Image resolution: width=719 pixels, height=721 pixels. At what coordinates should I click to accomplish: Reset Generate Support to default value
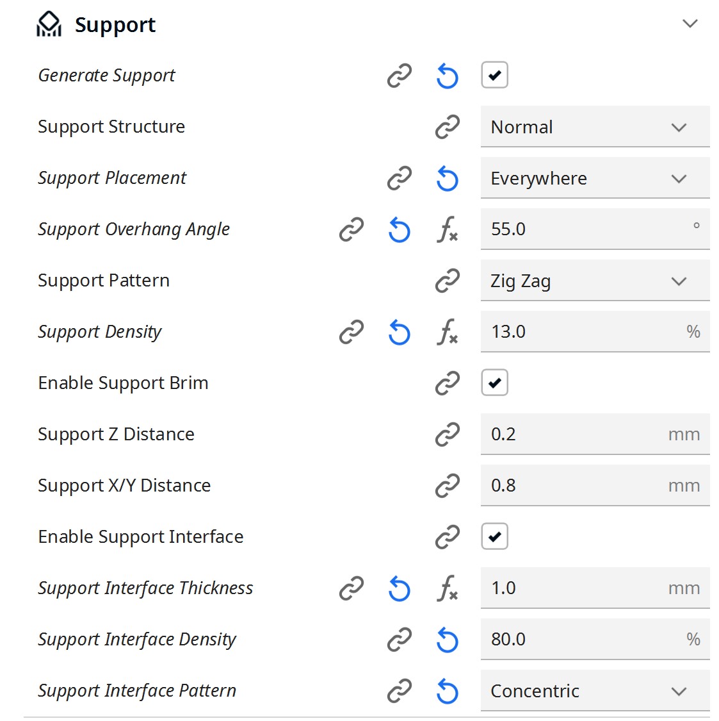[x=447, y=76]
